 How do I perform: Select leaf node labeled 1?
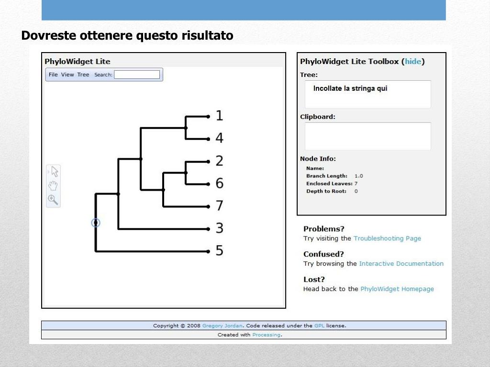[x=209, y=117]
